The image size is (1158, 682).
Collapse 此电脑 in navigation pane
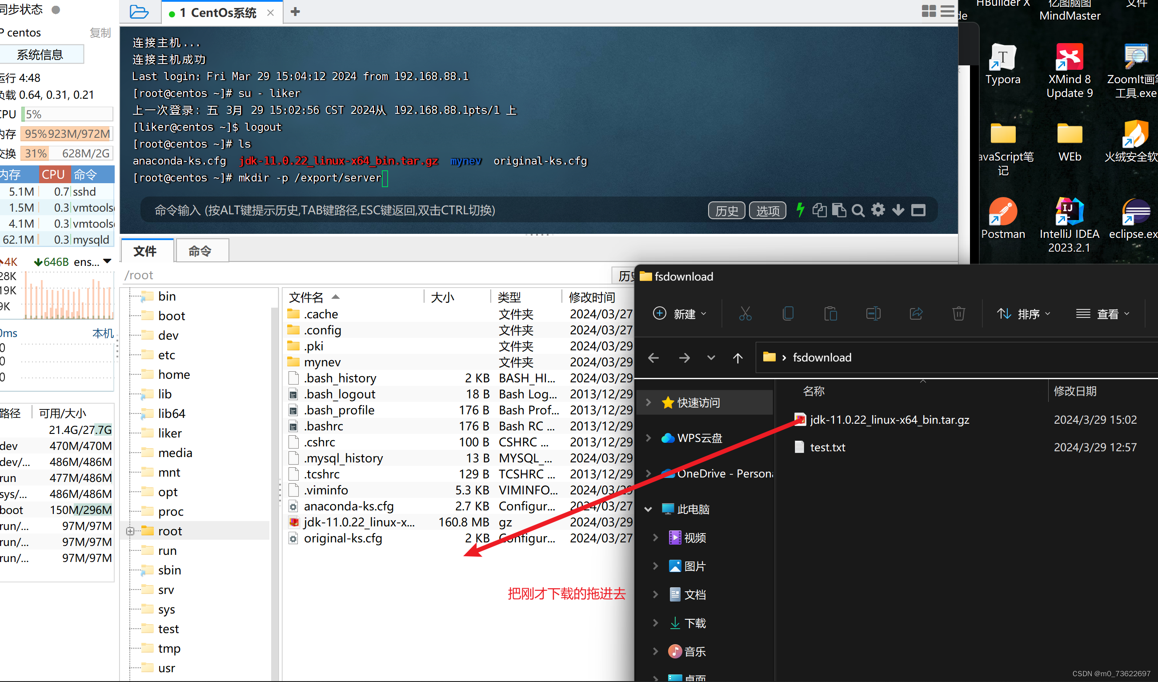[x=649, y=509]
